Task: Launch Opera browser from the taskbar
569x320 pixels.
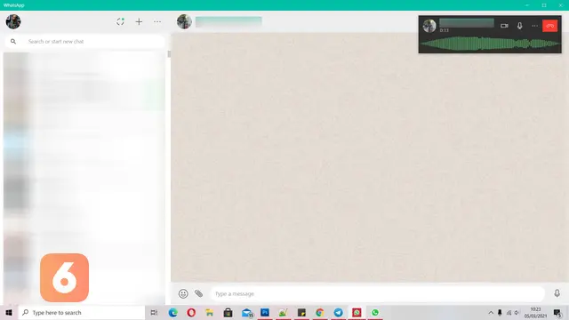Action: tap(191, 312)
